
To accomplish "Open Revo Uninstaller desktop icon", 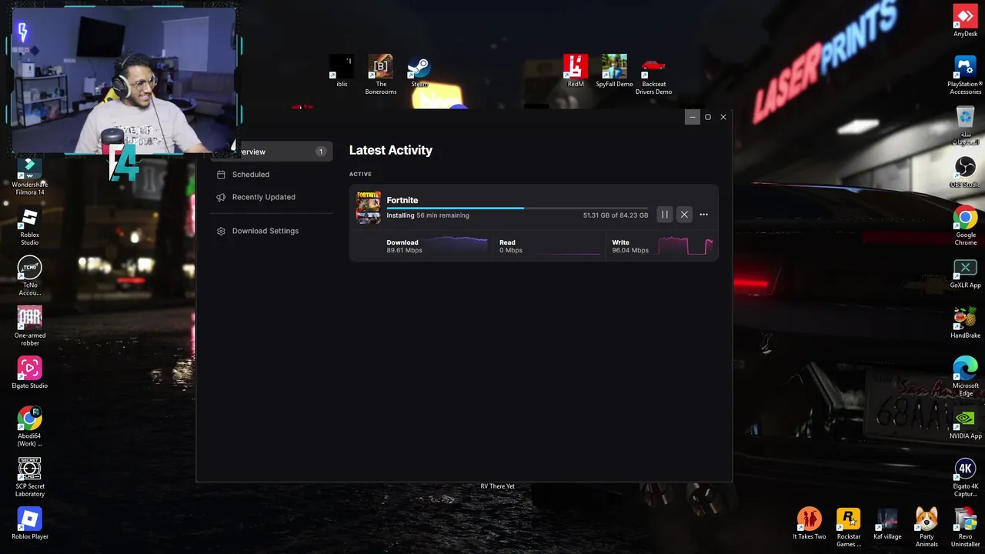I will pyautogui.click(x=965, y=527).
